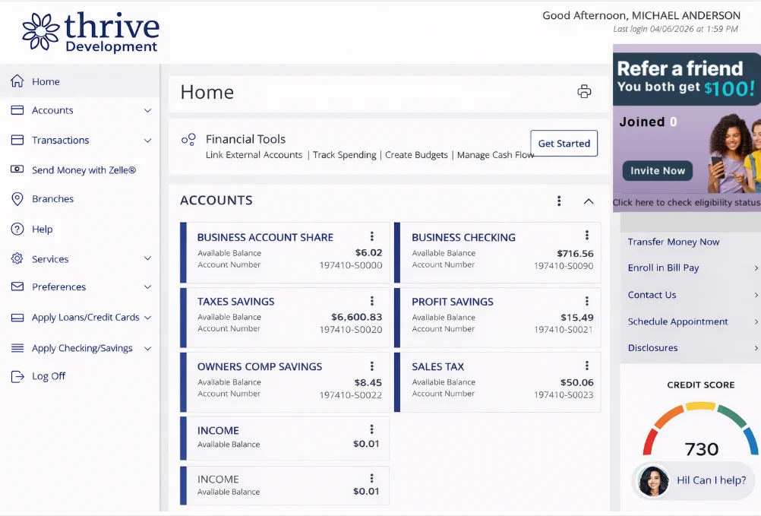Viewport: 761px width, 516px height.
Task: Click the Accounts card icon in sidebar
Action: 17,110
